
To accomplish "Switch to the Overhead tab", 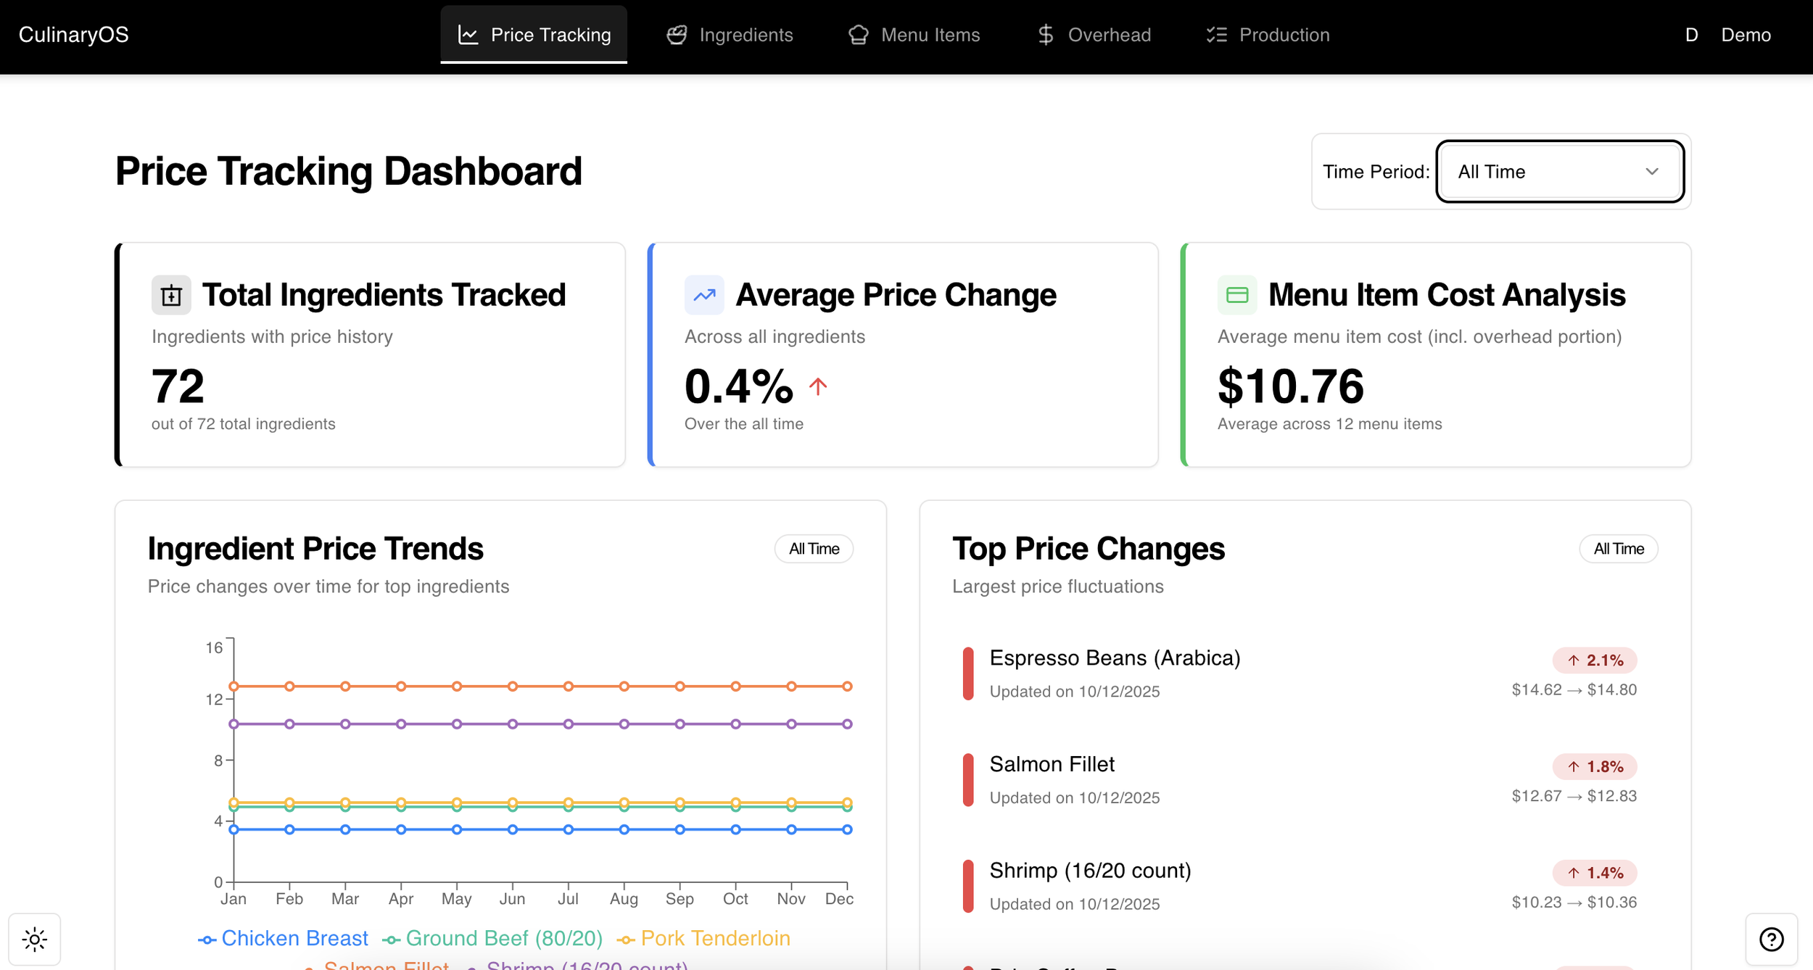I will (1094, 35).
